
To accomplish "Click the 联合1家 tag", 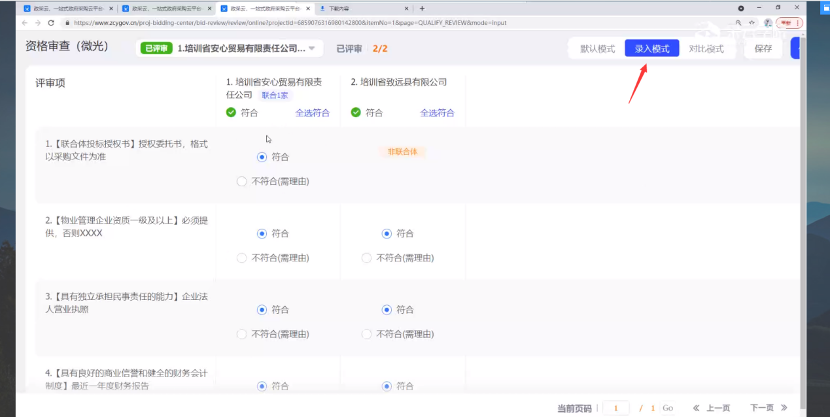I will (274, 95).
